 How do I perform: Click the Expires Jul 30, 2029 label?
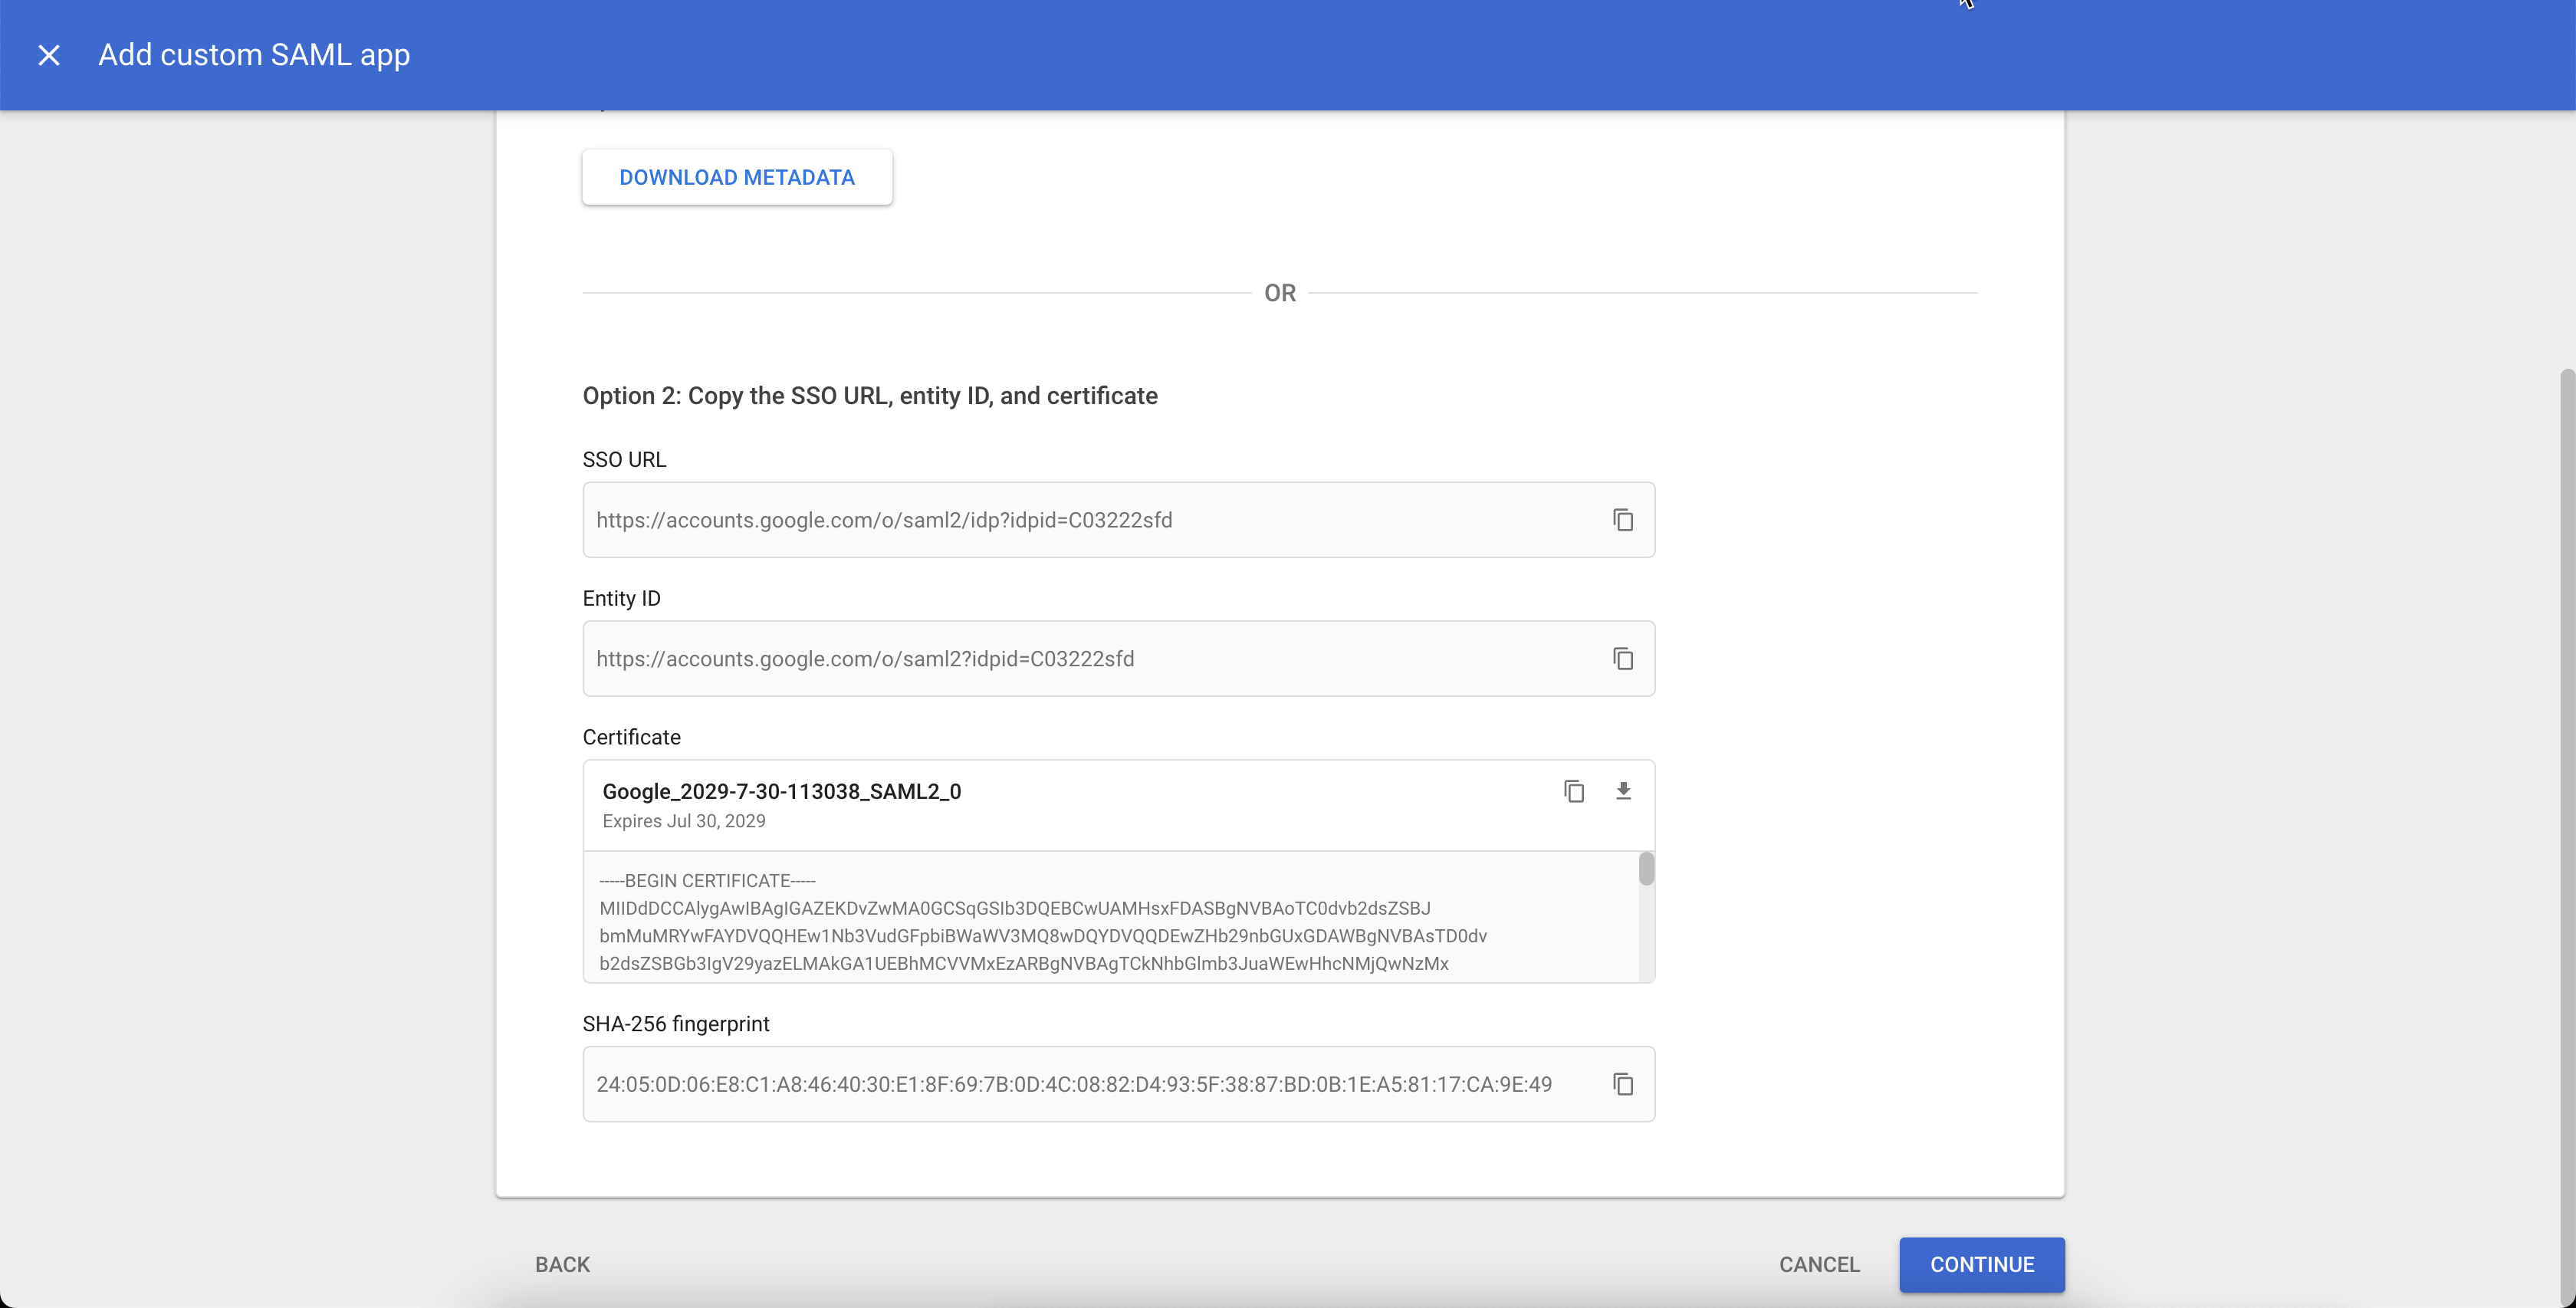pyautogui.click(x=684, y=820)
